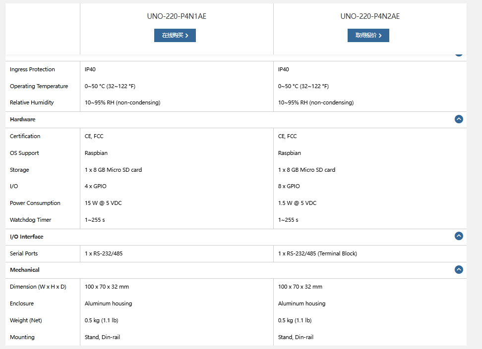The image size is (482, 349).
Task: Click the Dimension (W x H x D) label
Action: click(38, 287)
